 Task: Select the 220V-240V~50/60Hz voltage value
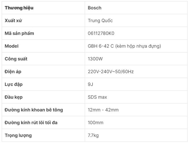point(111,72)
